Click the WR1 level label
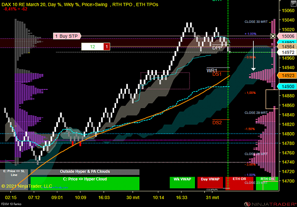This screenshot has width=297, height=207. pyautogui.click(x=211, y=71)
